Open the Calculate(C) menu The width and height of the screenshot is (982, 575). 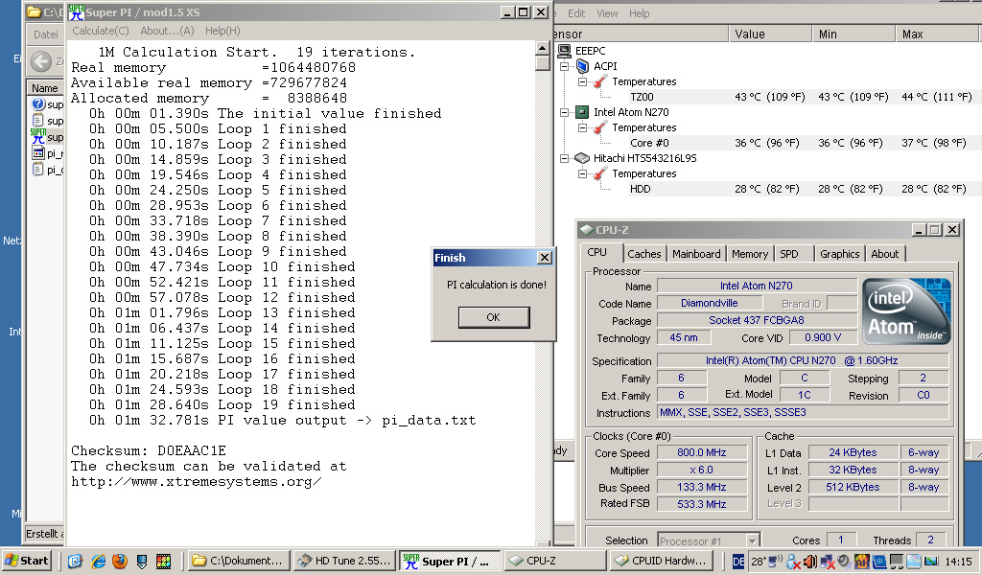pyautogui.click(x=100, y=31)
